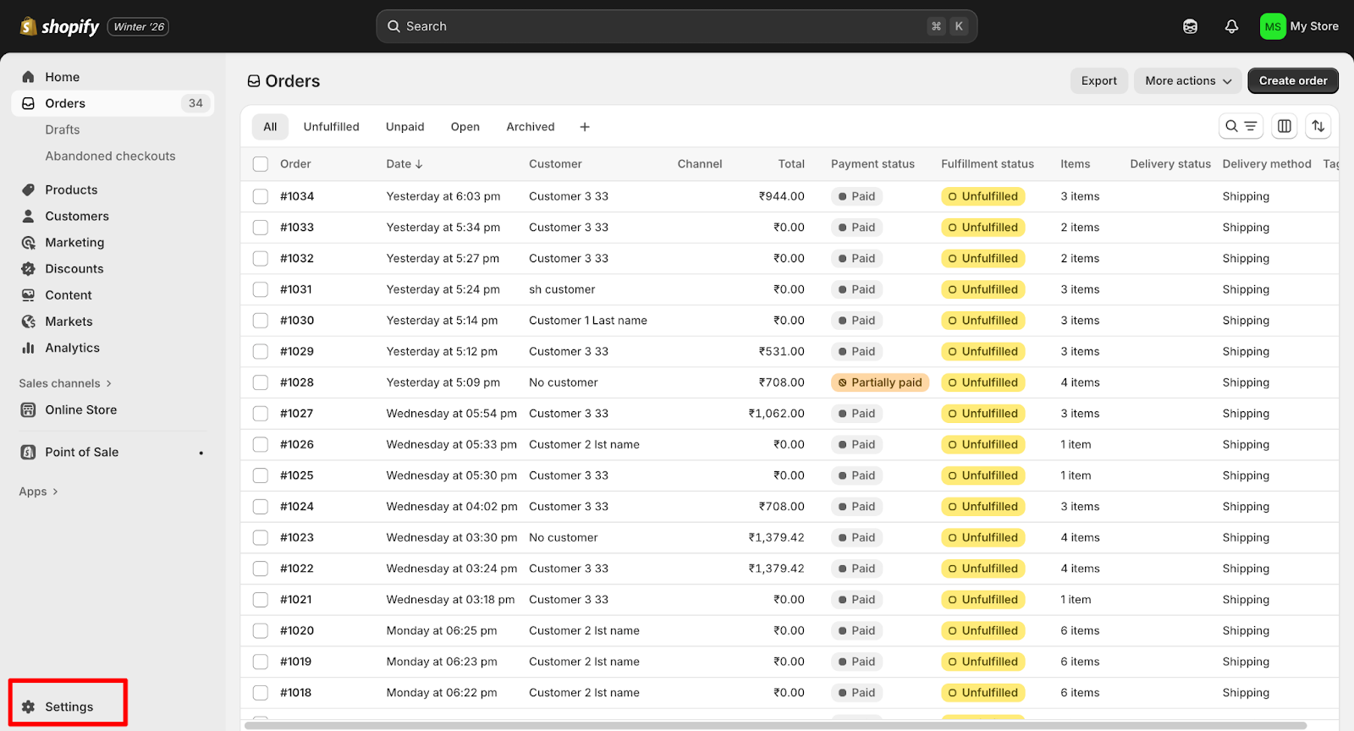Expand the Apps section
Image resolution: width=1354 pixels, height=731 pixels.
point(38,492)
